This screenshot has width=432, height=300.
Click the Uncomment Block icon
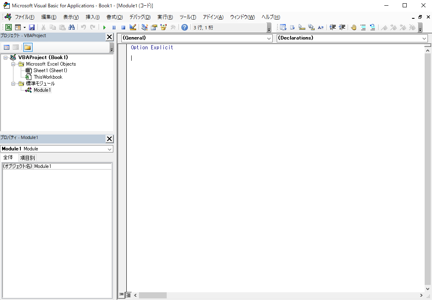click(372, 27)
